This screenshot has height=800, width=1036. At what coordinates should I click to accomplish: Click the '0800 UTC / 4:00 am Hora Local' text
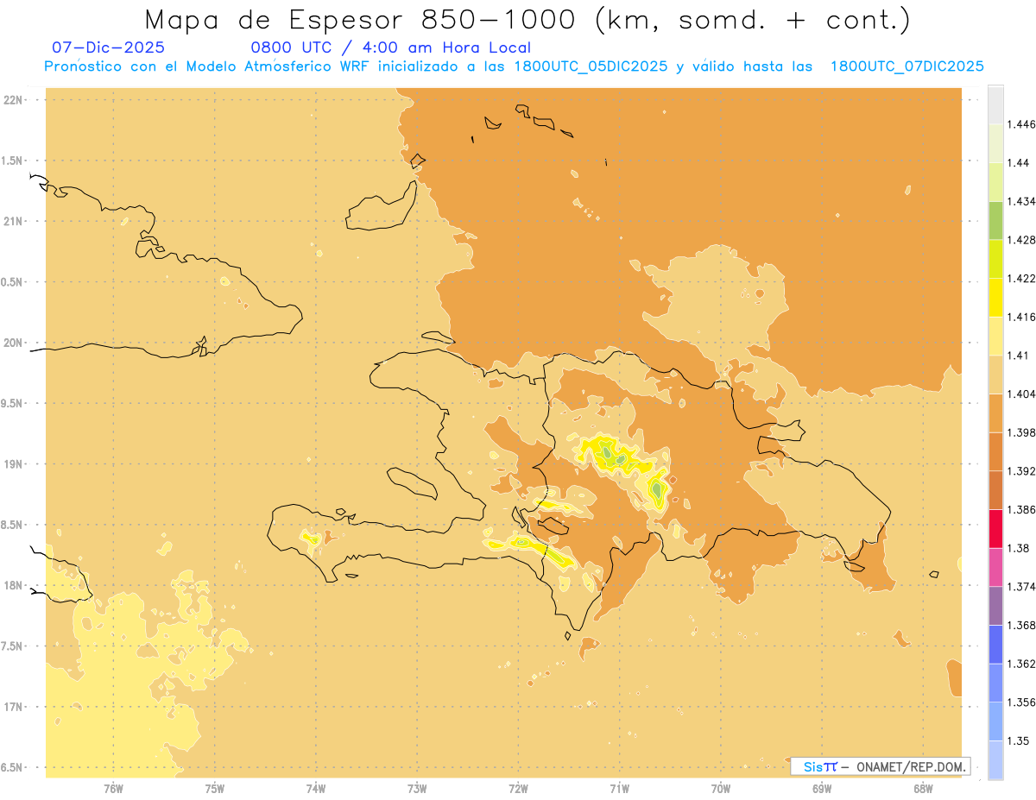(390, 48)
